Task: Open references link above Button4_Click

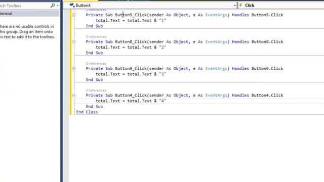Action: (x=96, y=90)
